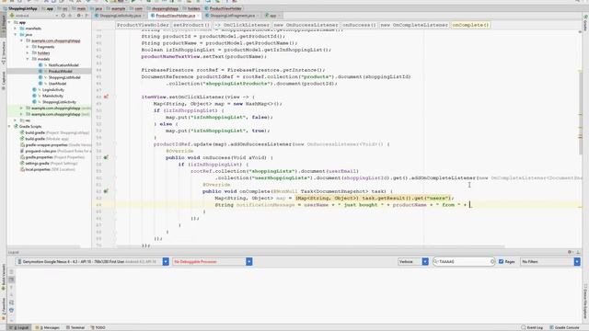The width and height of the screenshot is (589, 331).
Task: Open LoginActivity in project tree
Action: coord(52,90)
